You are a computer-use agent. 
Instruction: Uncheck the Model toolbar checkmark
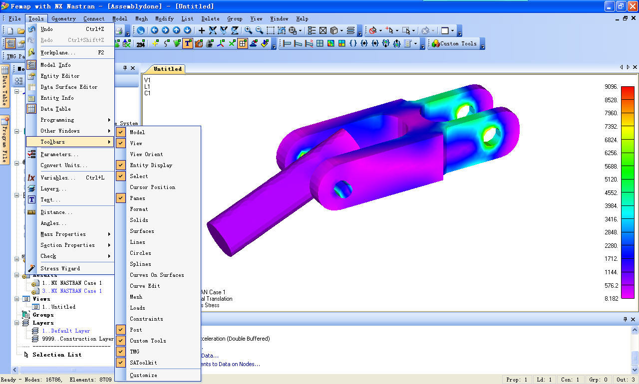(121, 132)
